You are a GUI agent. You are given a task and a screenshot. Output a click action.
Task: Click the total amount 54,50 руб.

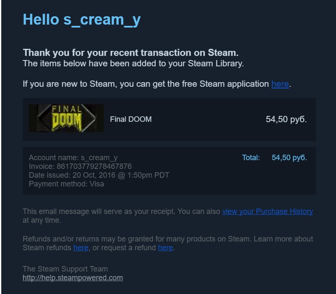click(x=289, y=158)
